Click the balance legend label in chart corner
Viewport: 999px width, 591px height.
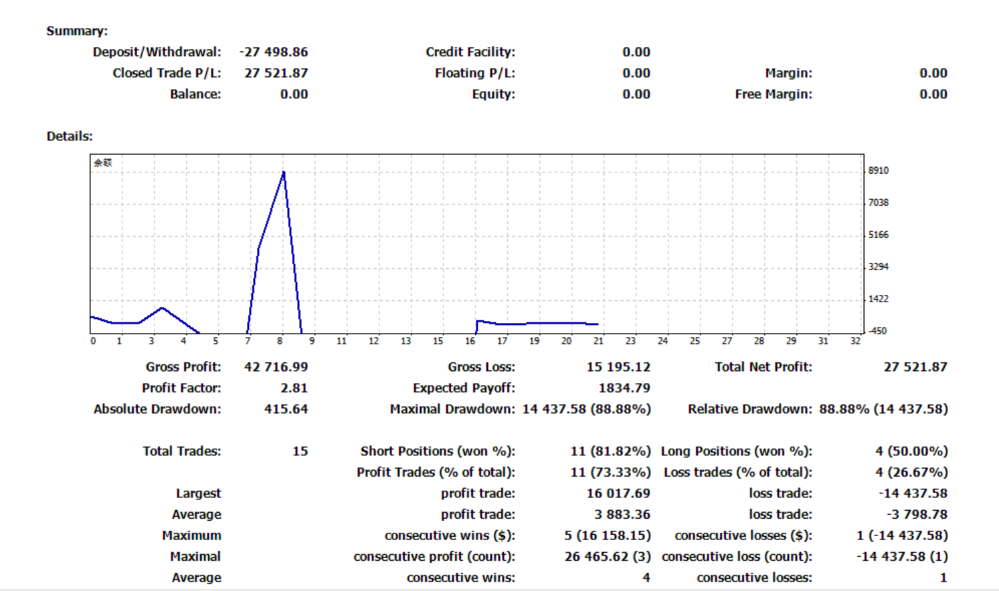(x=103, y=162)
